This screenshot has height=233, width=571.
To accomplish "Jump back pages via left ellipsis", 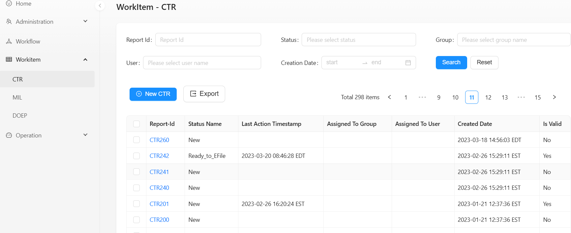I will coord(422,97).
